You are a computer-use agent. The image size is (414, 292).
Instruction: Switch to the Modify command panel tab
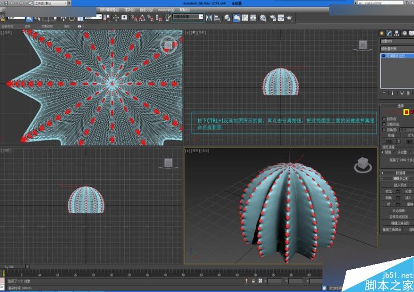click(389, 33)
